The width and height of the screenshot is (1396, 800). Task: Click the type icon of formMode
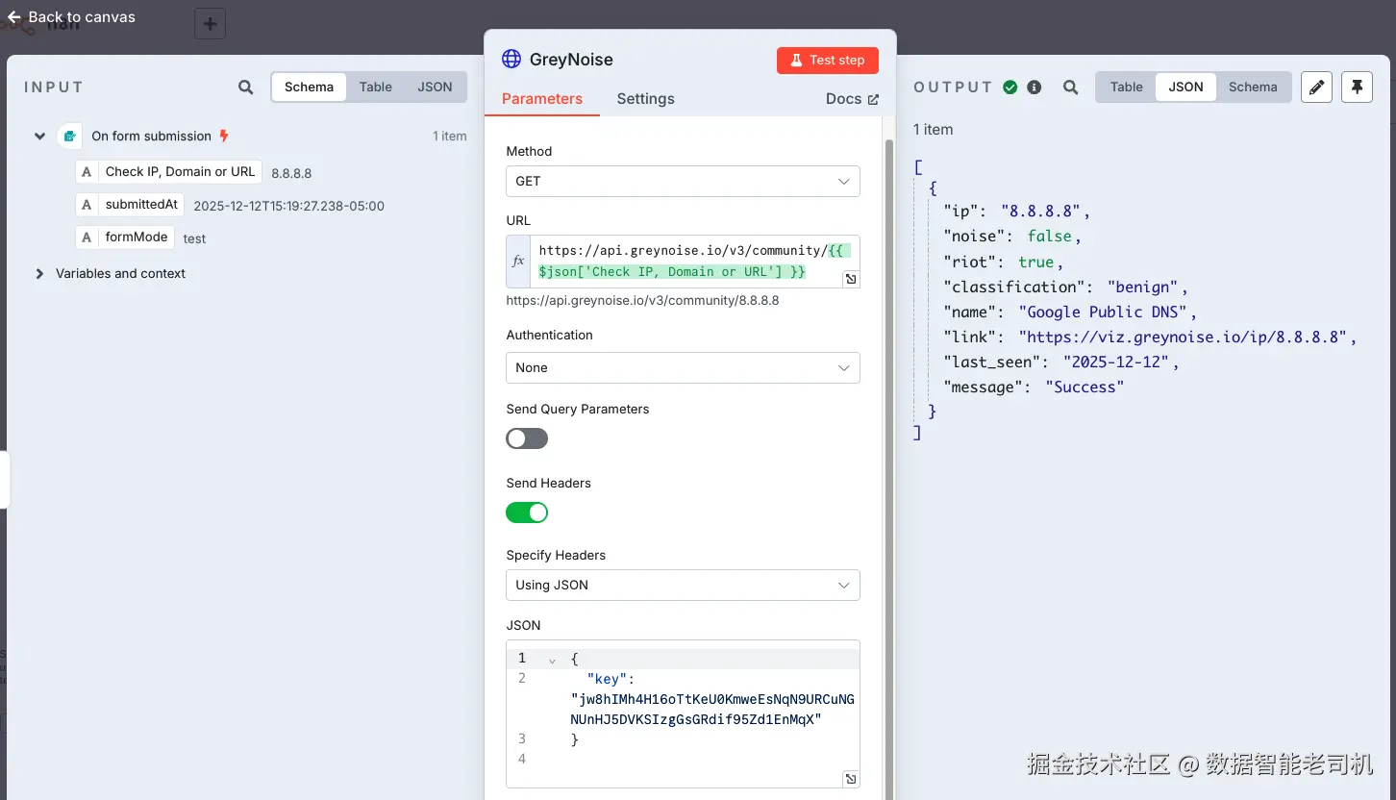point(87,237)
